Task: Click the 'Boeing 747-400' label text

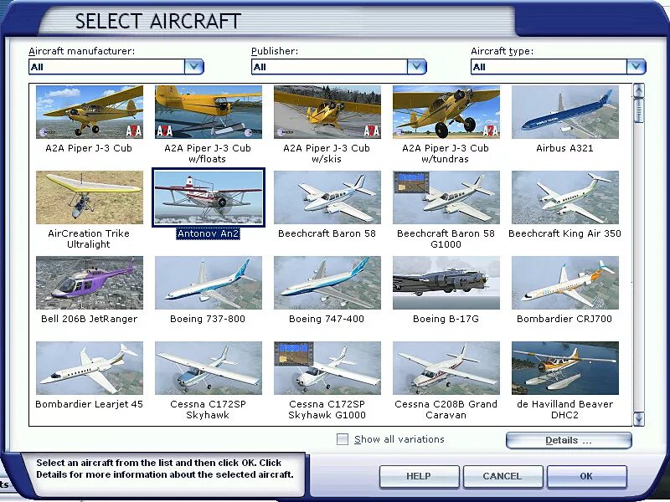Action: point(327,319)
